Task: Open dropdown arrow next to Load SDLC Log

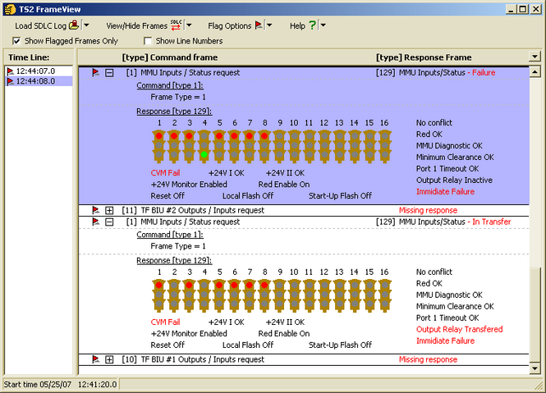Action: (x=87, y=25)
